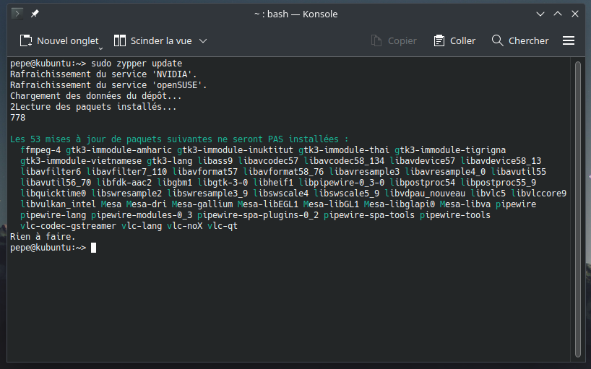The width and height of the screenshot is (591, 369).
Task: Click '2Lecture des paquets installés...'
Action: (93, 107)
